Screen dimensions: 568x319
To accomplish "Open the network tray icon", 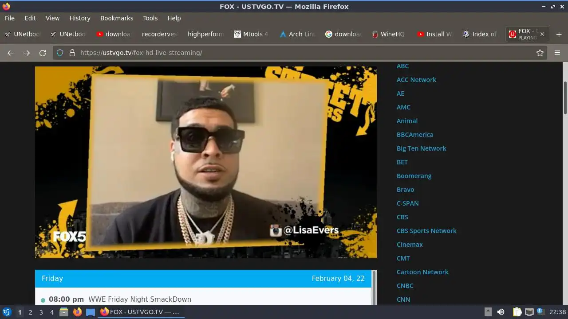I will 529,312.
